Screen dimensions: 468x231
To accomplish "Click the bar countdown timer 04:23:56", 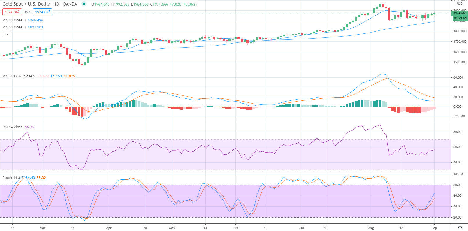I will point(460,18).
